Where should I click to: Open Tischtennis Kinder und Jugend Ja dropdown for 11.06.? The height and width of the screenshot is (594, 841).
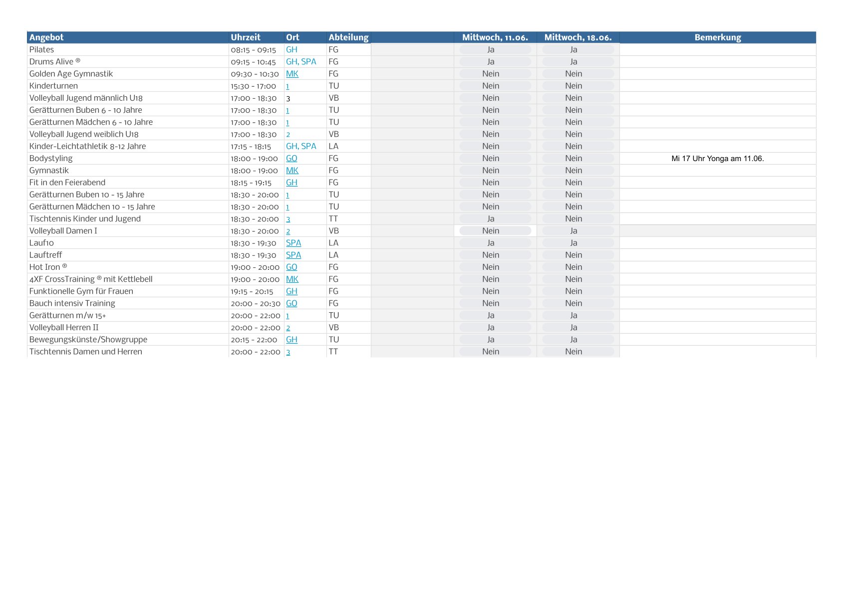click(495, 219)
